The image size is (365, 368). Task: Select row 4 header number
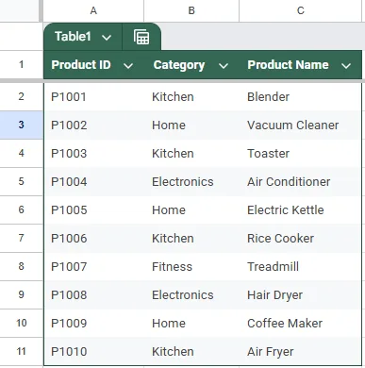pyautogui.click(x=21, y=153)
